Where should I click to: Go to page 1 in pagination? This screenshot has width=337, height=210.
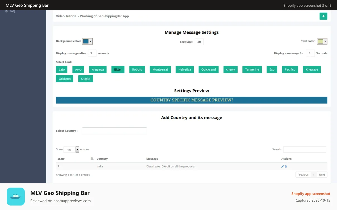point(314,174)
